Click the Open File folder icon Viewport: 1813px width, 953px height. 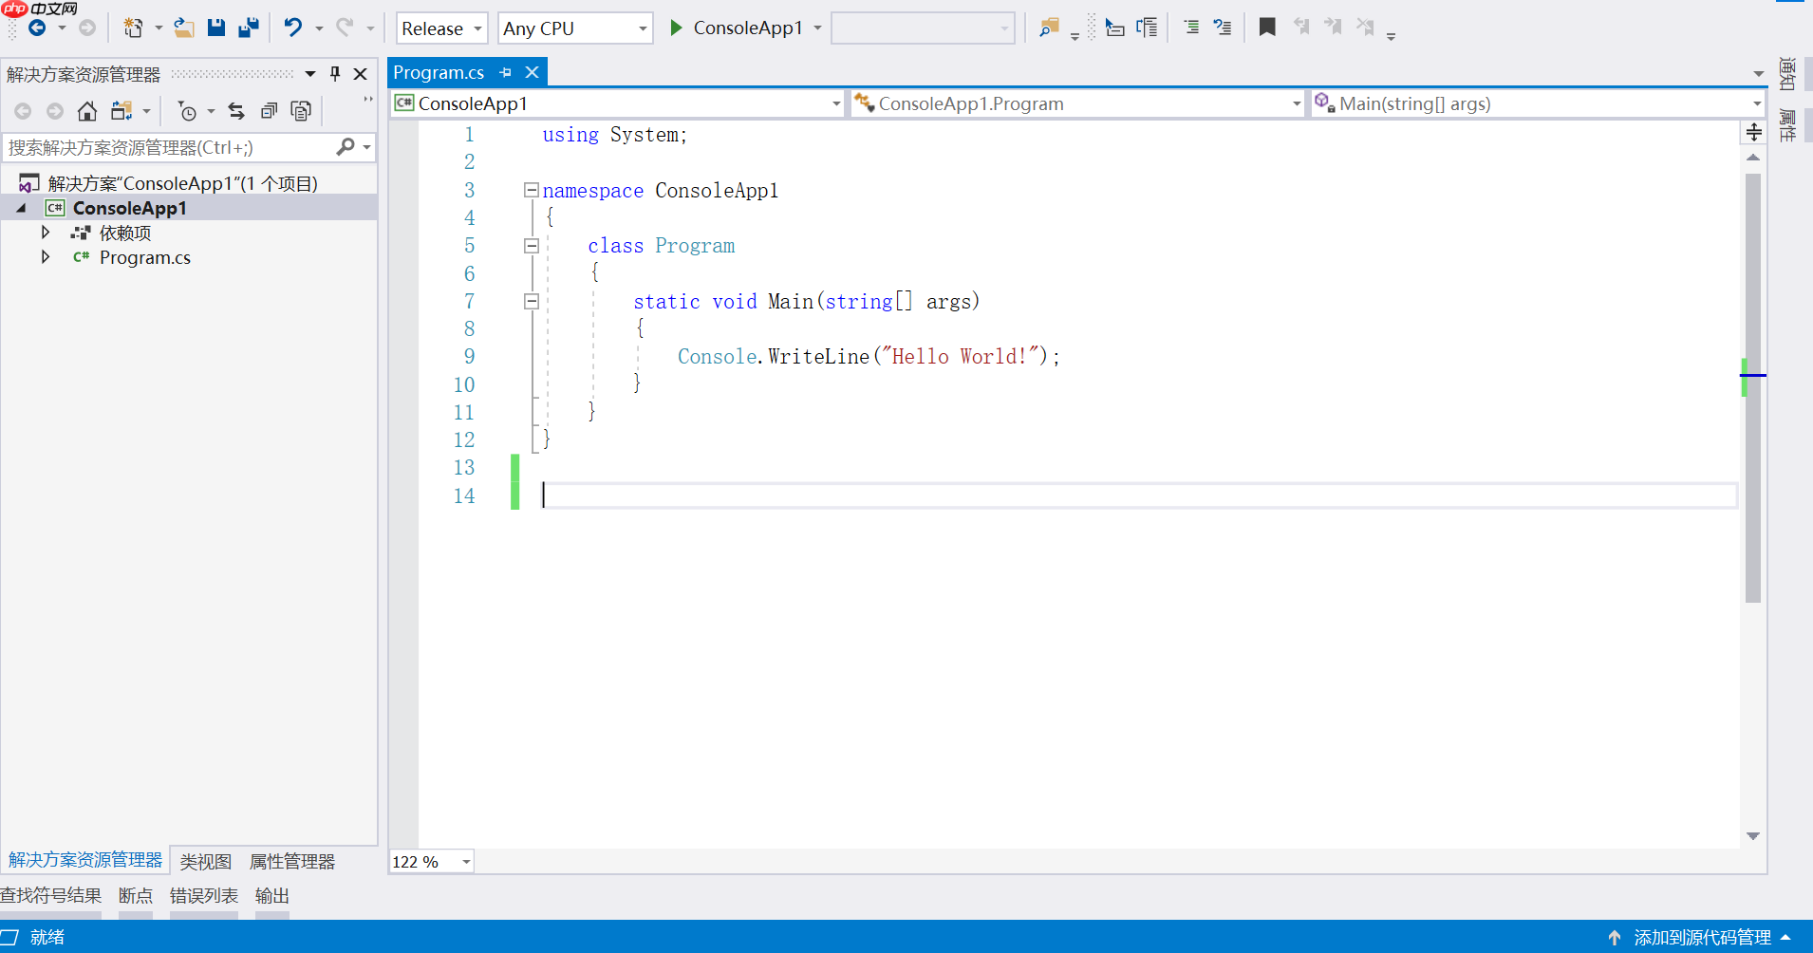184,28
